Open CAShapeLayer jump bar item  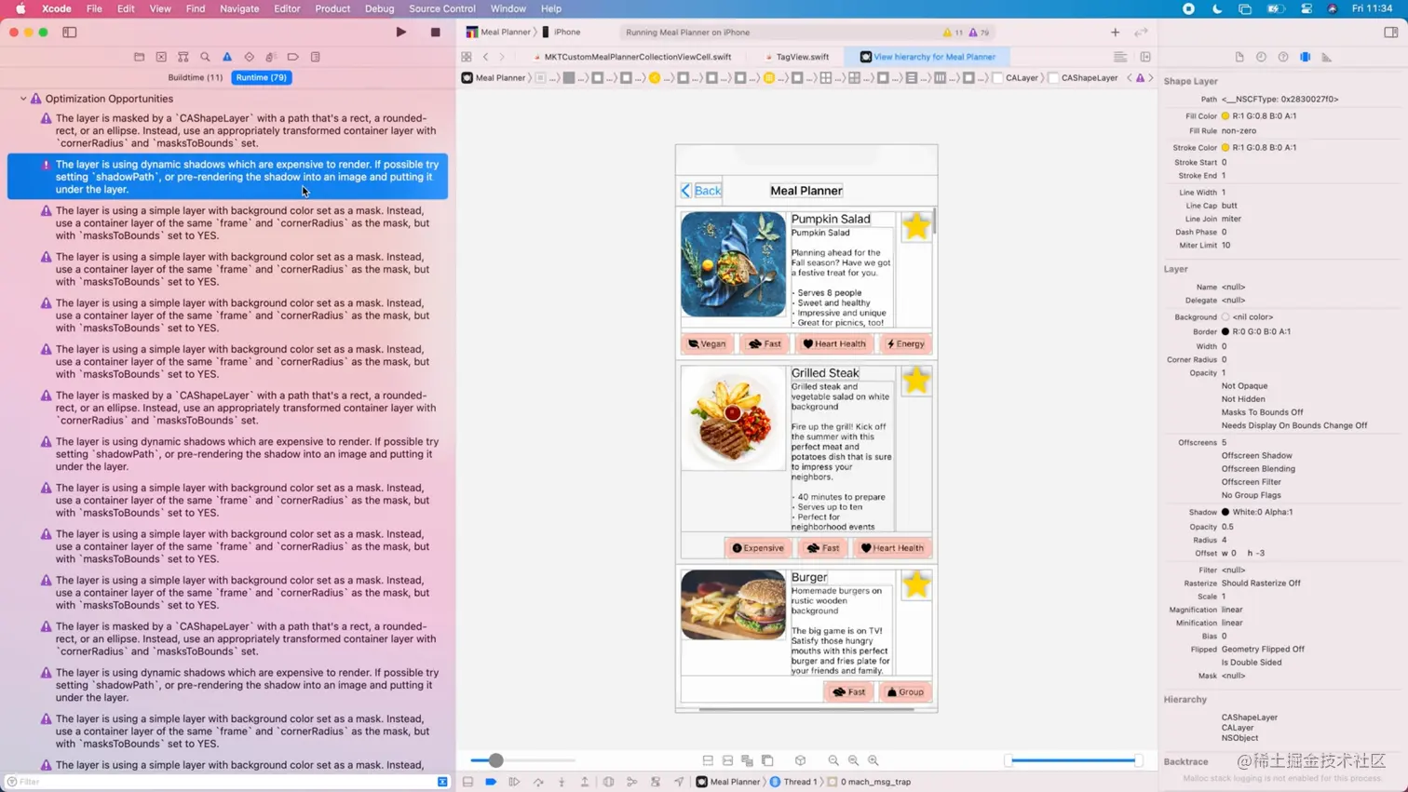(1083, 78)
